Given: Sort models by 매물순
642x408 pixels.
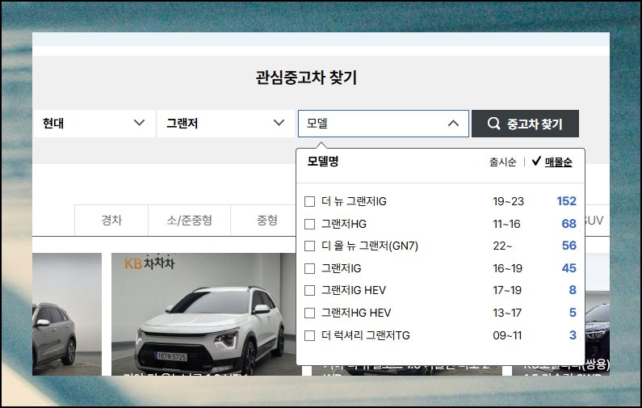Looking at the screenshot, I should 558,162.
